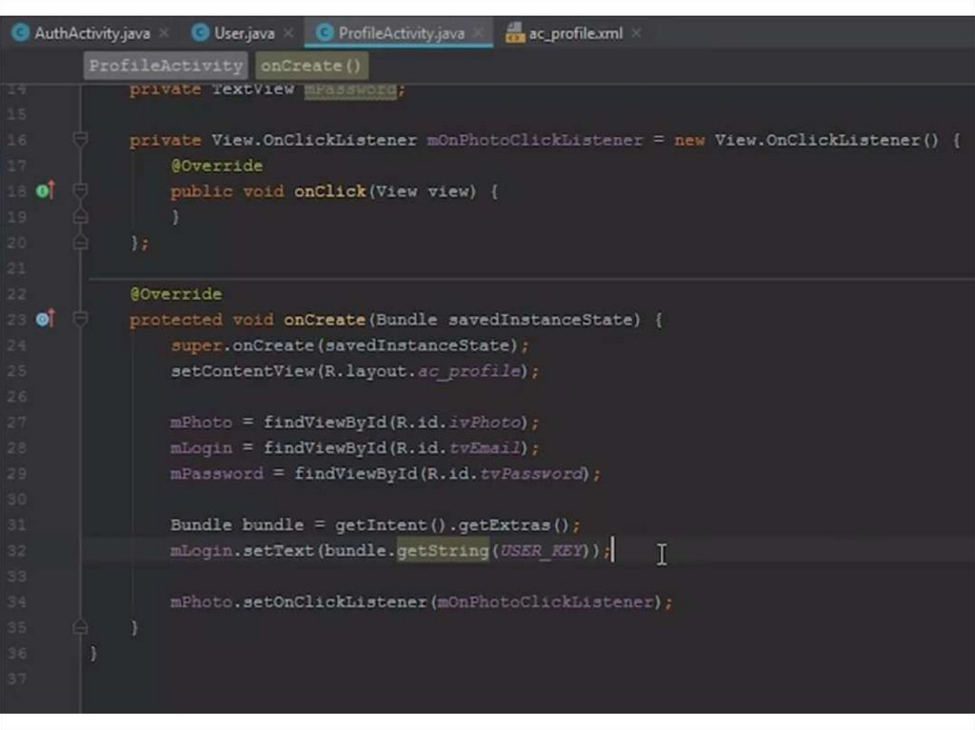Click the overrides-method gutter icon on line 23
975x730 pixels.
[x=45, y=319]
